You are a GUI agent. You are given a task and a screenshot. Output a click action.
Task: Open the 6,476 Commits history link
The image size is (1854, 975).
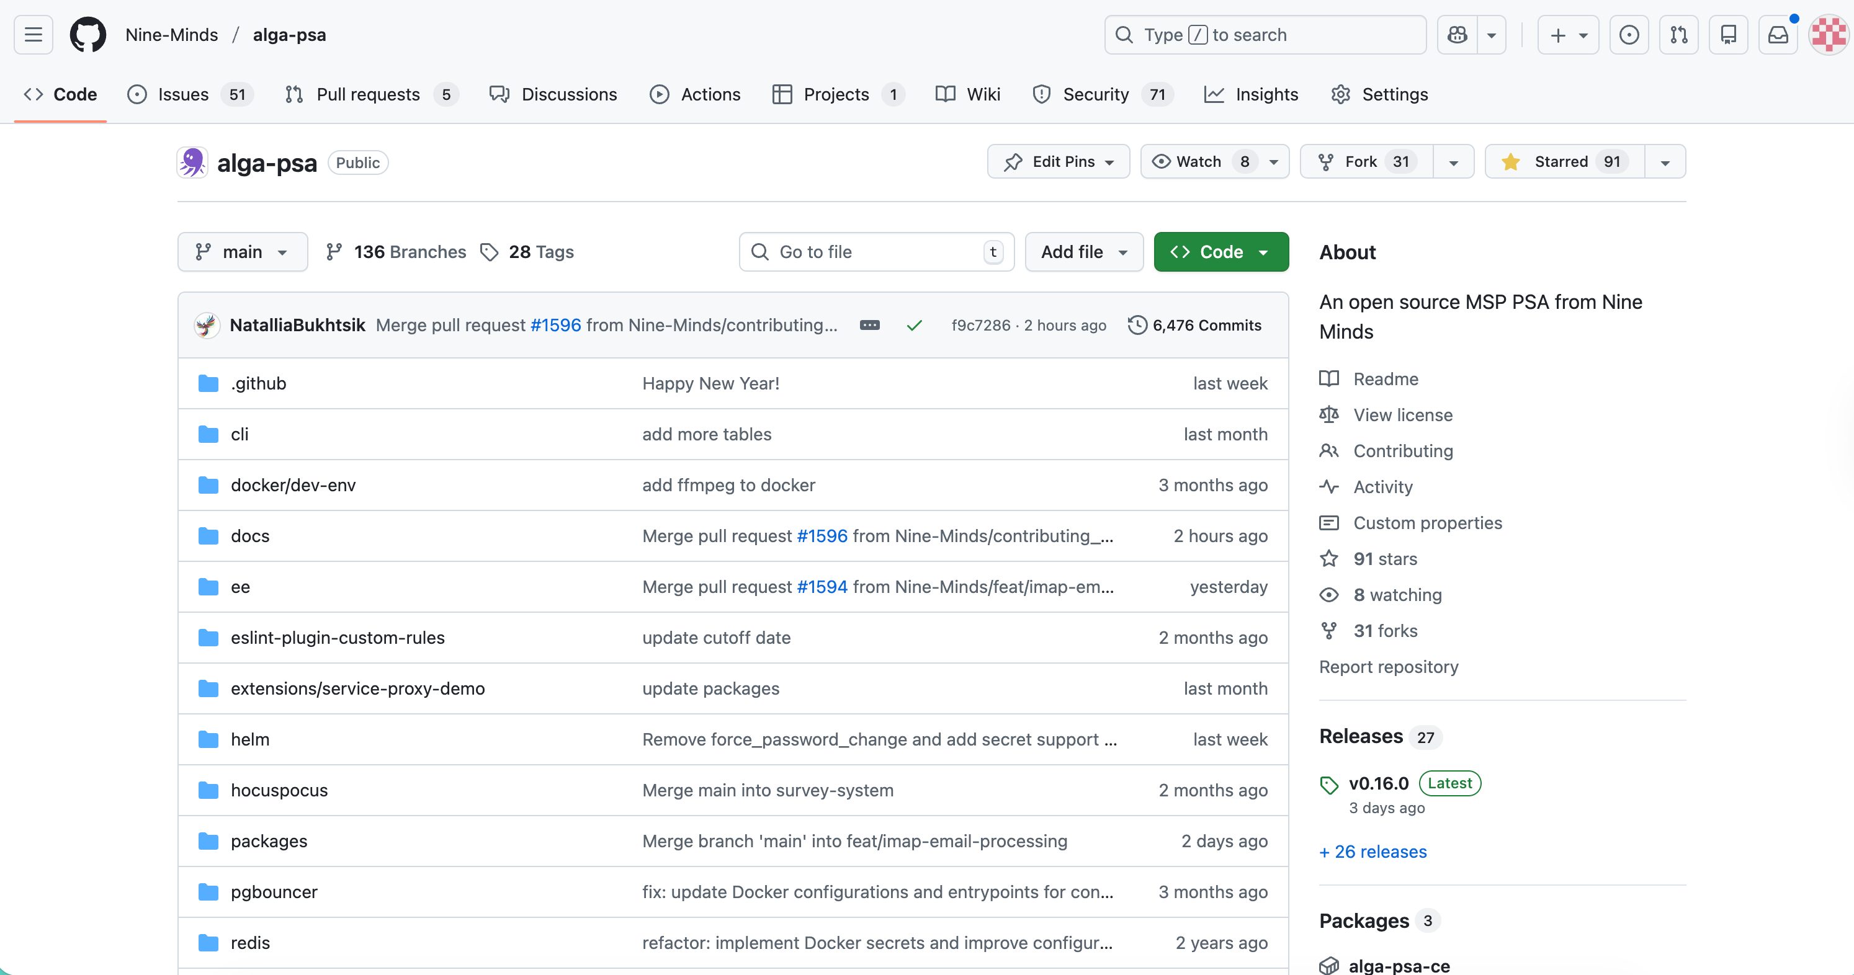tap(1194, 325)
